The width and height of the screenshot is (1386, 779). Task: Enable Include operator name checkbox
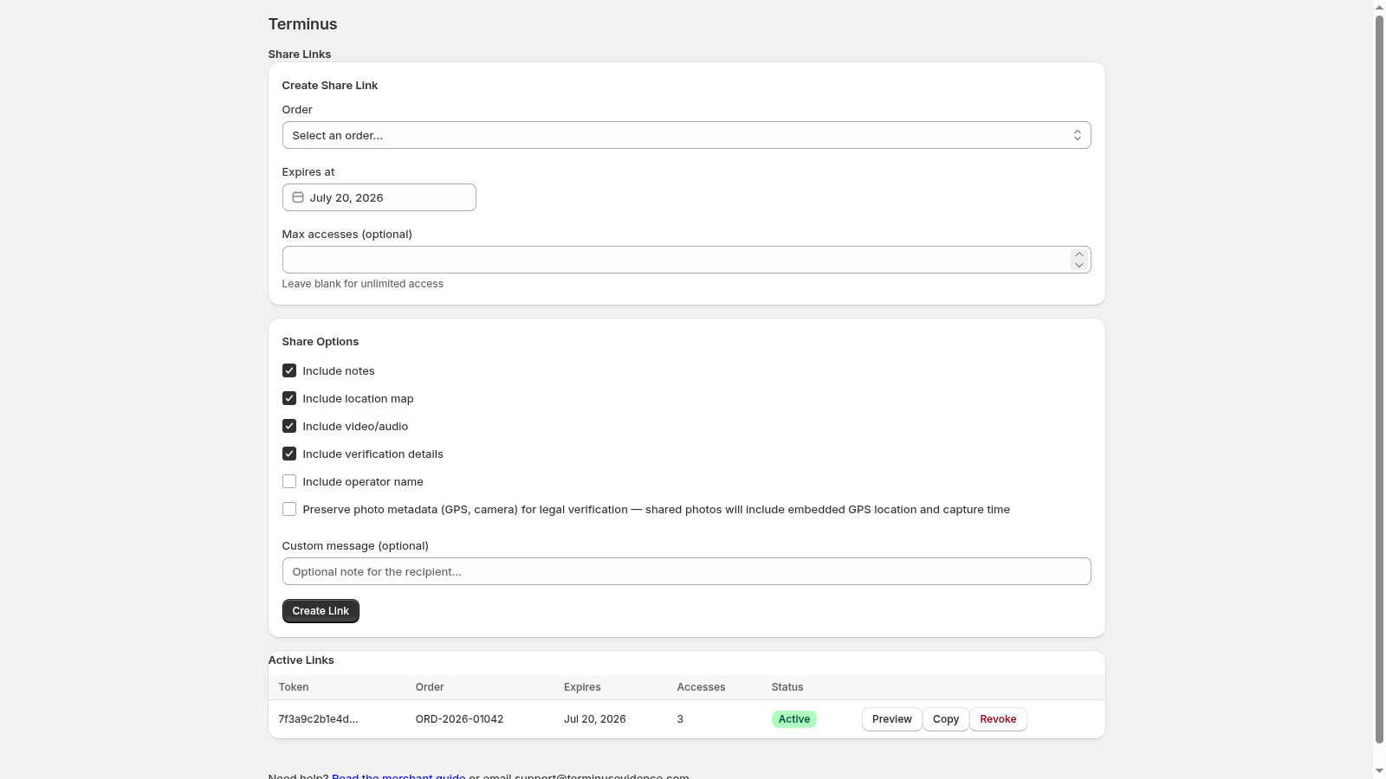coord(289,481)
